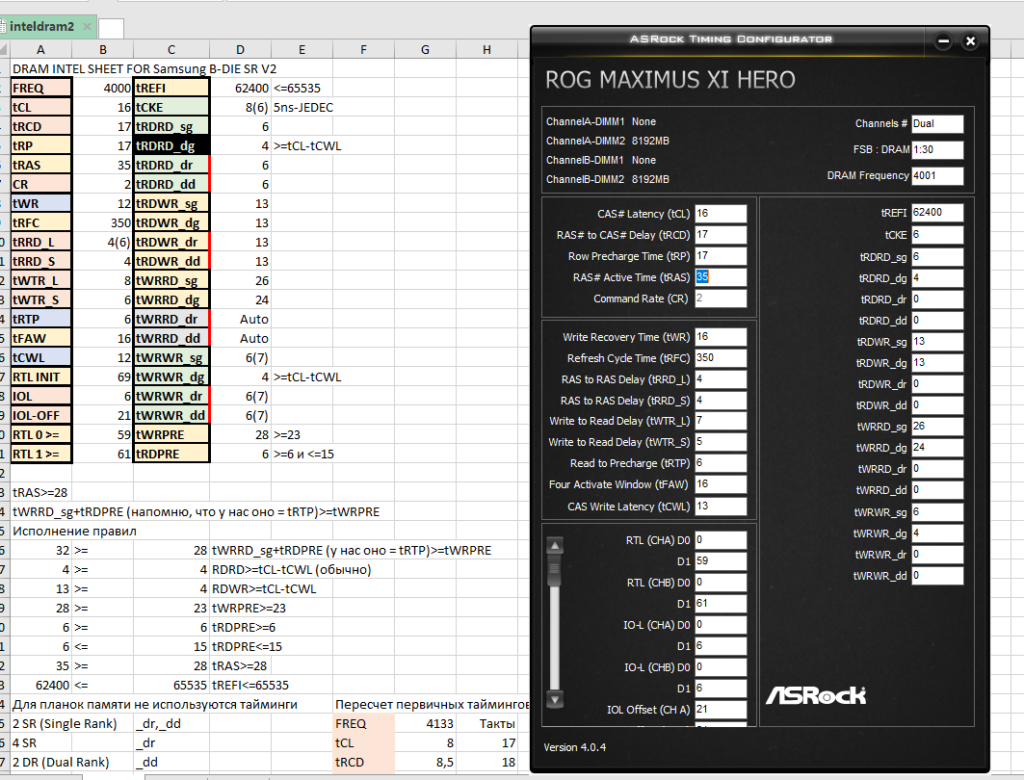The image size is (1024, 780).
Task: Select the tFAW label cell in spreadsheet
Action: point(40,338)
